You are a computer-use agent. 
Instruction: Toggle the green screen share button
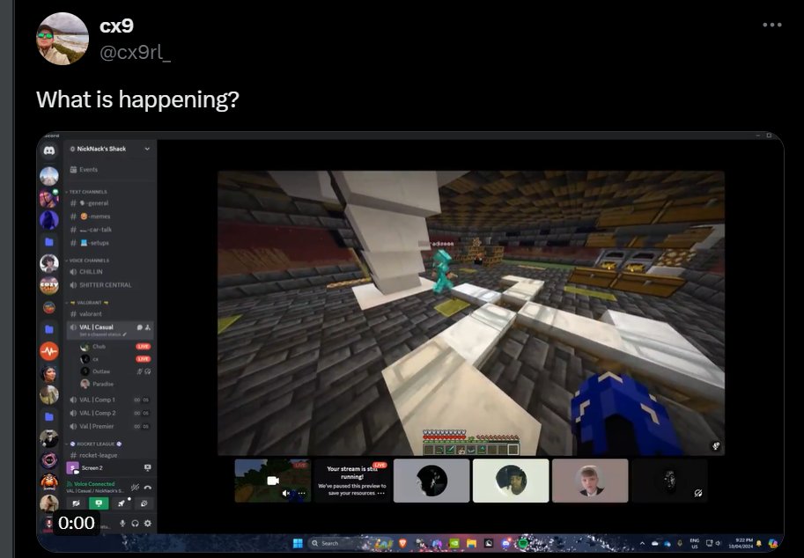[x=99, y=503]
